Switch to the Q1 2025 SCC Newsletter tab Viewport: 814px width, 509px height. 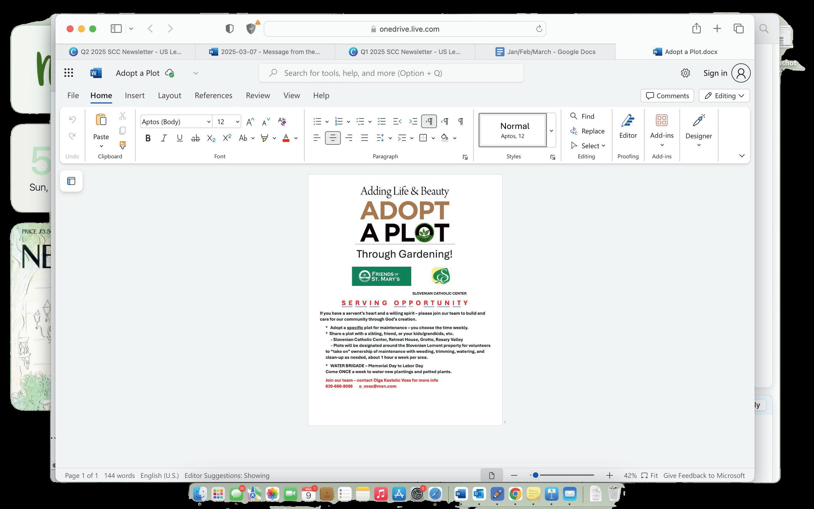pos(405,52)
